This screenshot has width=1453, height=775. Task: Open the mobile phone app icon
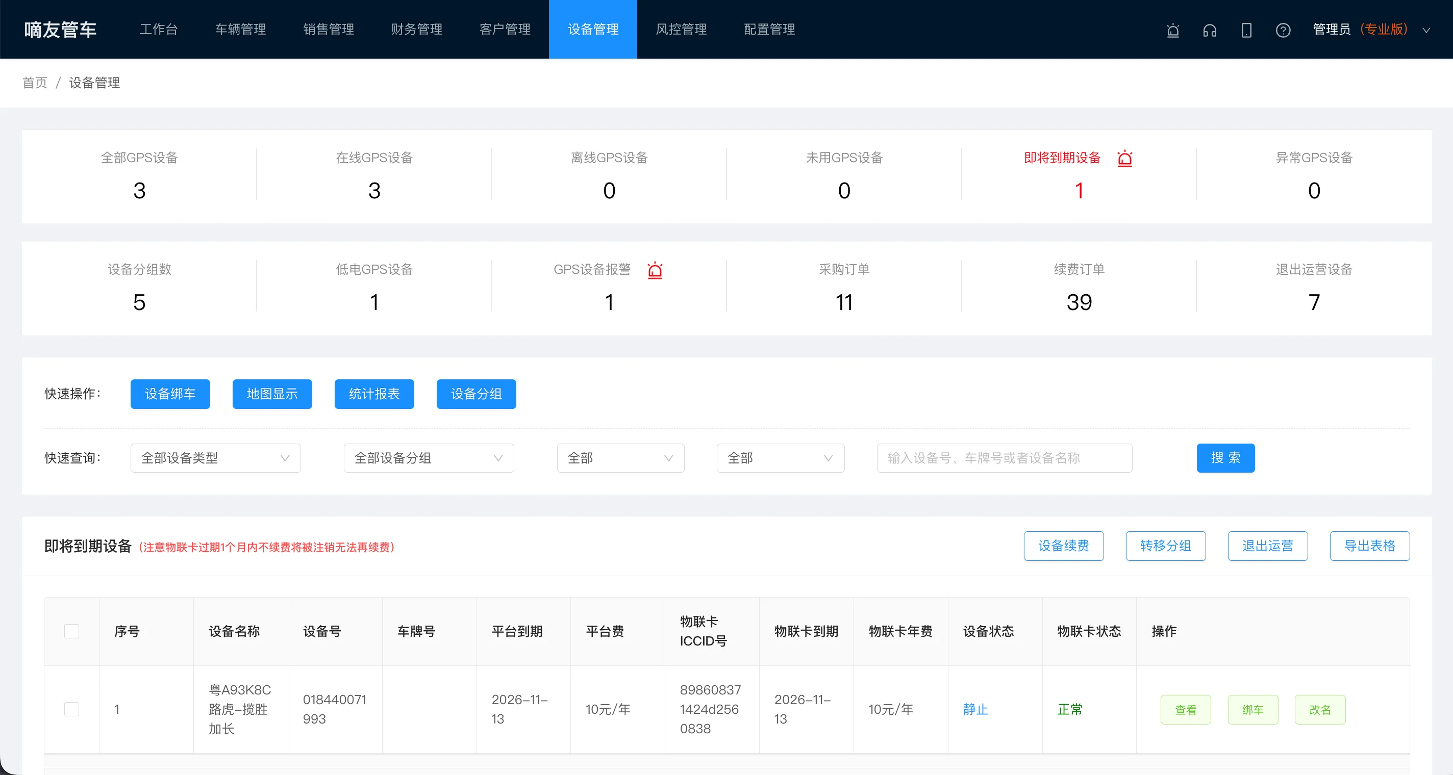pyautogui.click(x=1246, y=30)
